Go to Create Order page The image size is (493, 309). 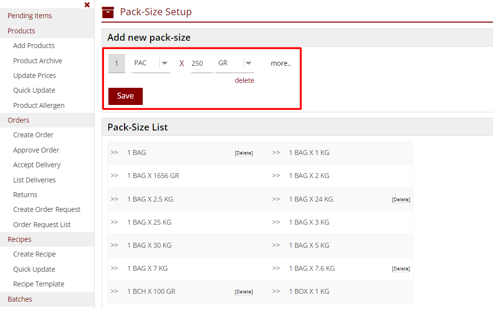tap(33, 135)
